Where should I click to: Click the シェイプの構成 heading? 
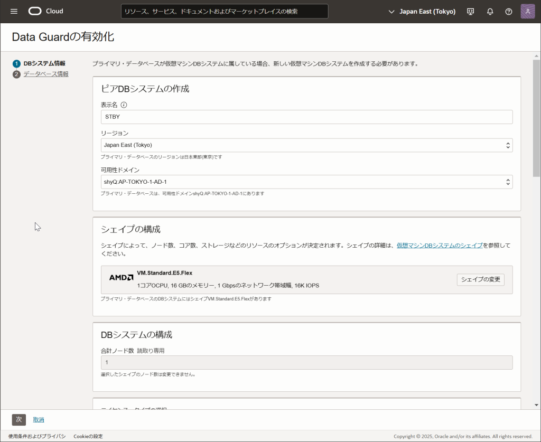point(130,229)
